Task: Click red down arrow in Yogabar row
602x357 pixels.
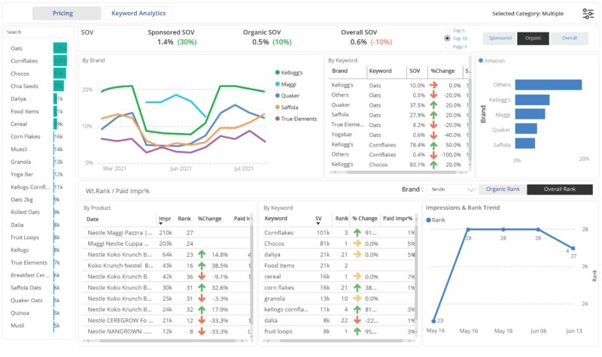Action: (x=433, y=135)
